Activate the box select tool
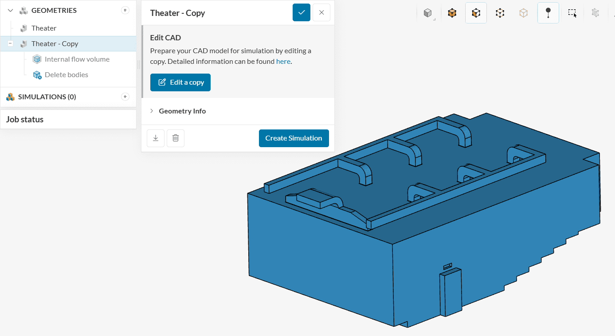The height and width of the screenshot is (336, 615). pyautogui.click(x=572, y=13)
